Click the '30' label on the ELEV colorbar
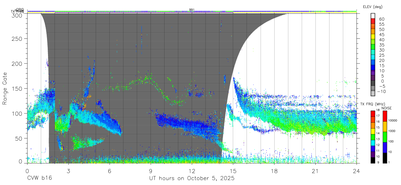This screenshot has width=401, height=185. tap(381, 50)
